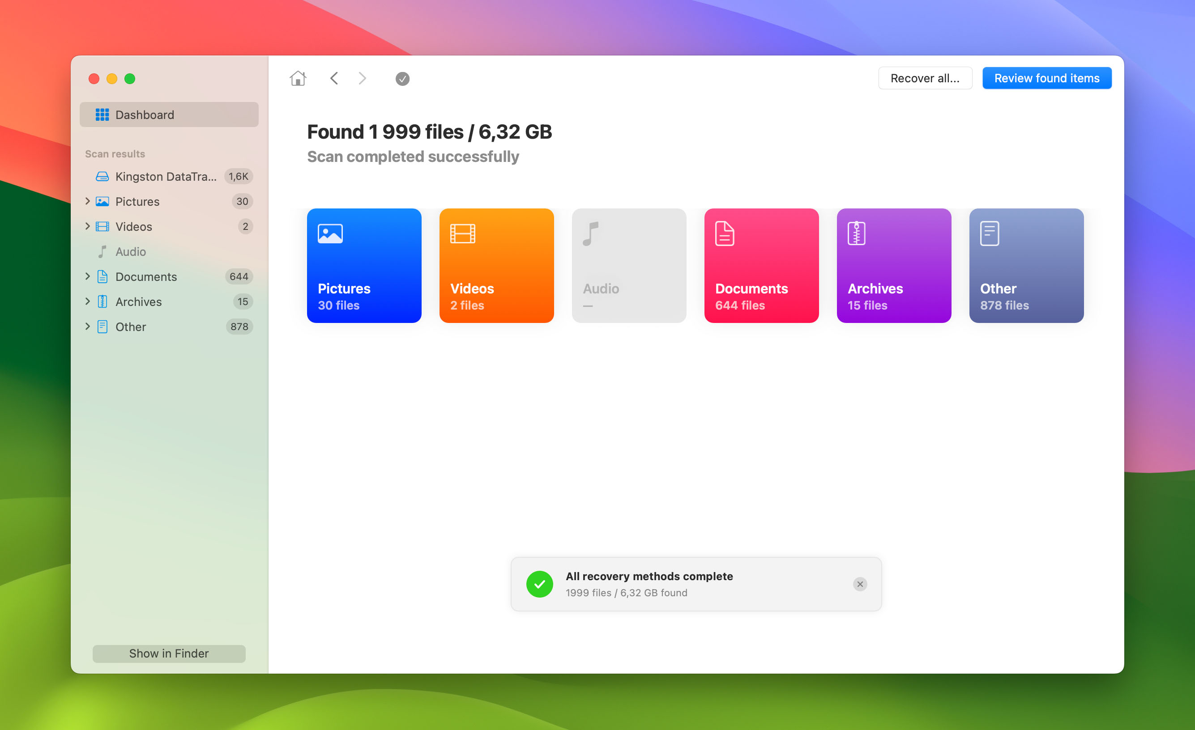The image size is (1195, 730).
Task: Close the window with red button
Action: [x=94, y=79]
